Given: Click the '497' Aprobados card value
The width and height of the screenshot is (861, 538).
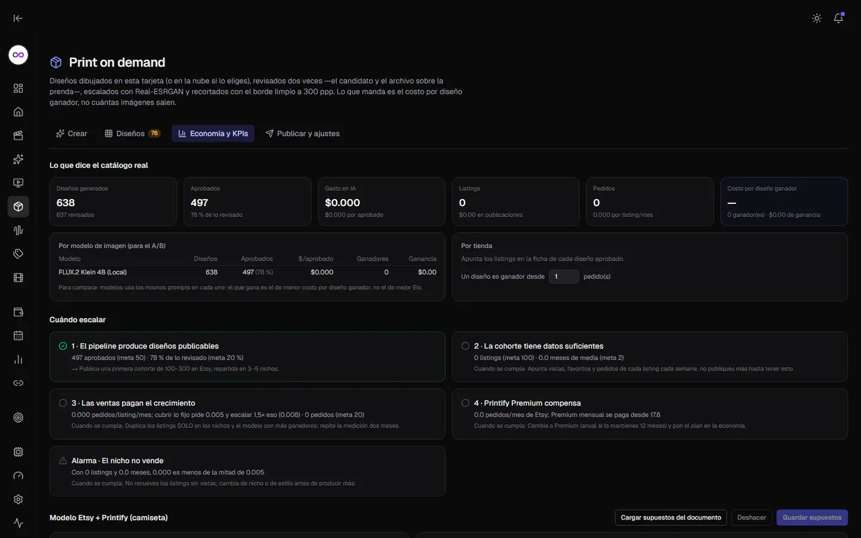Looking at the screenshot, I should click(x=199, y=203).
